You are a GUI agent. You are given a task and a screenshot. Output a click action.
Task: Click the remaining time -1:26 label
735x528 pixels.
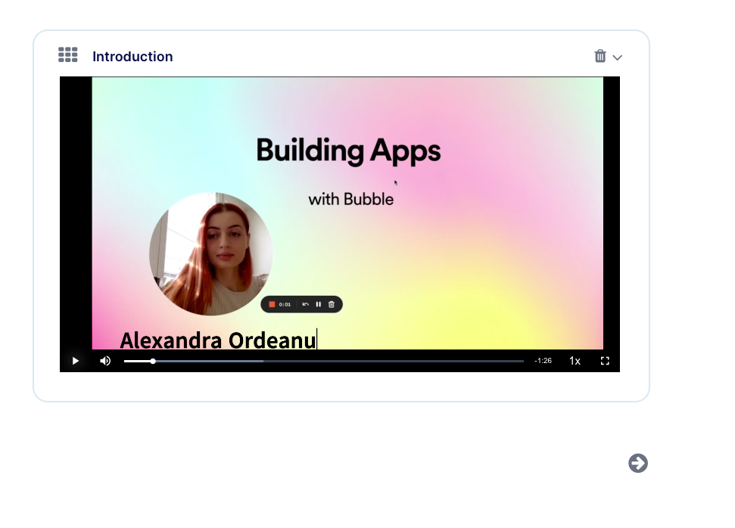coord(543,361)
